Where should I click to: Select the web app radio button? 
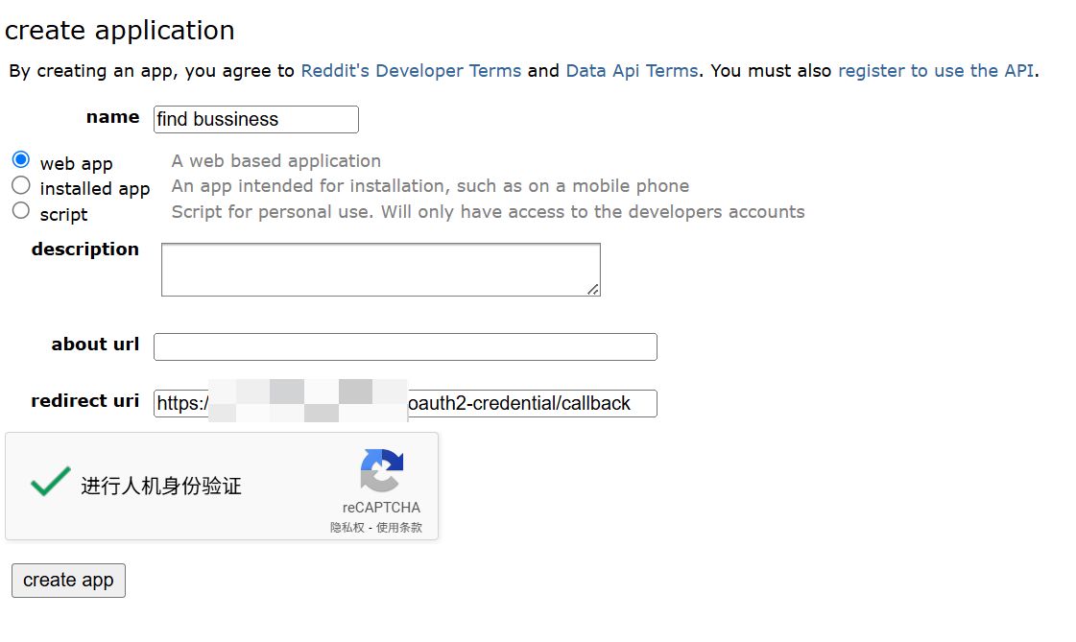tap(21, 159)
